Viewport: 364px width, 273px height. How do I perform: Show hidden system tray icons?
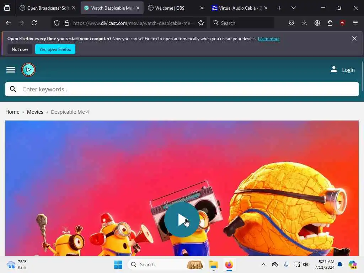(x=263, y=264)
